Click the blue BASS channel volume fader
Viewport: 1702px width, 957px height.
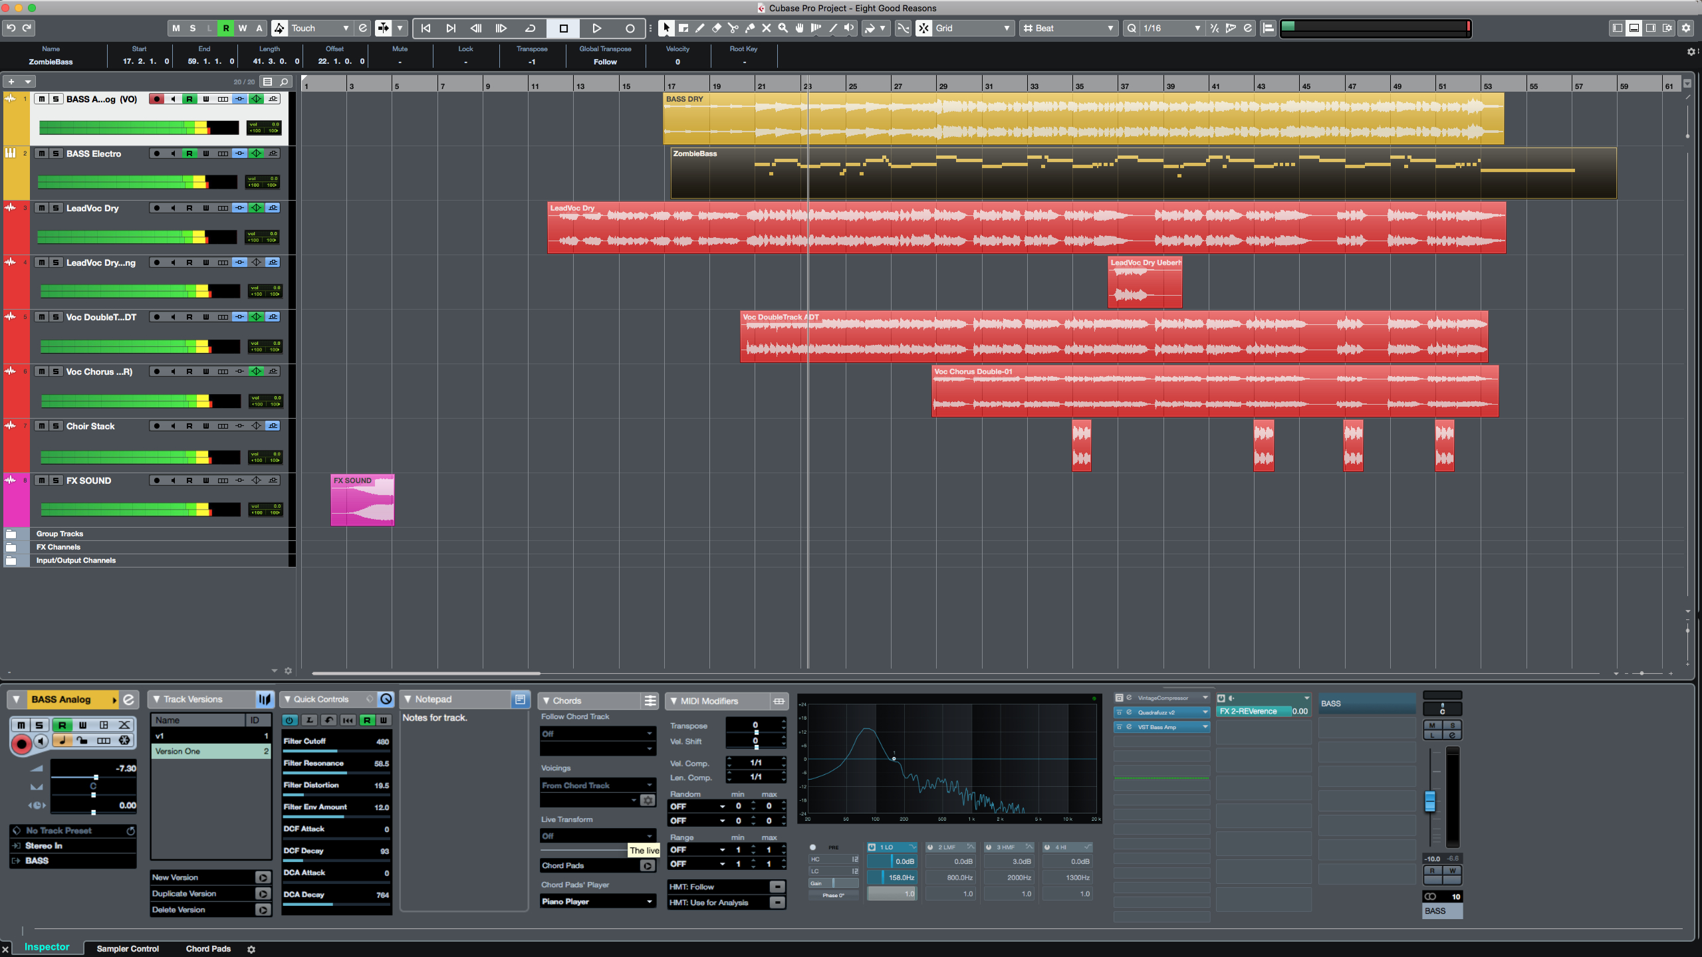(1430, 801)
